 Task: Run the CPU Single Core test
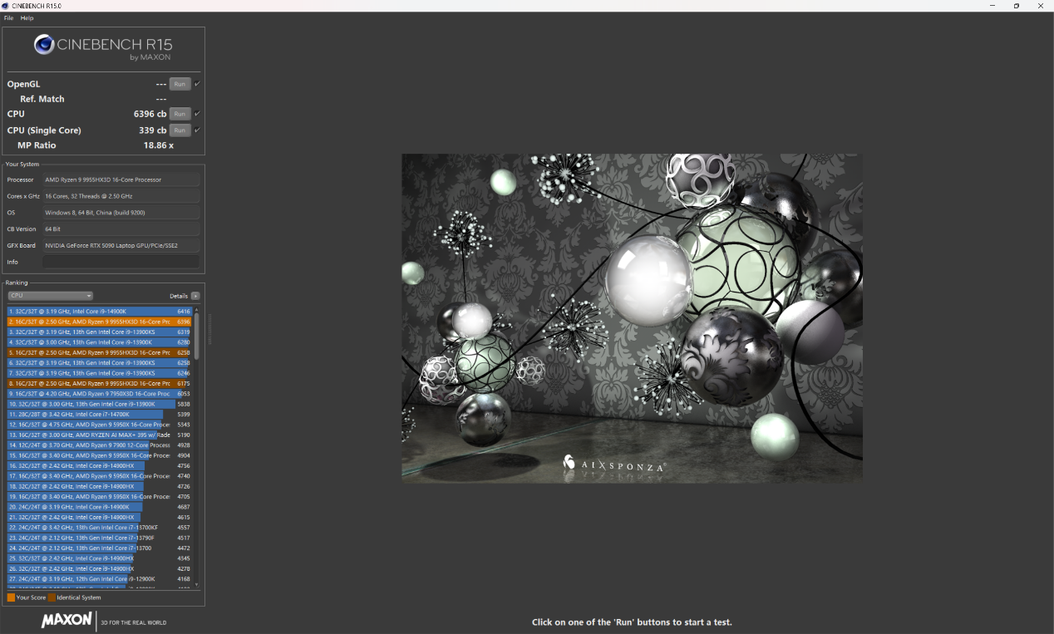pyautogui.click(x=180, y=130)
